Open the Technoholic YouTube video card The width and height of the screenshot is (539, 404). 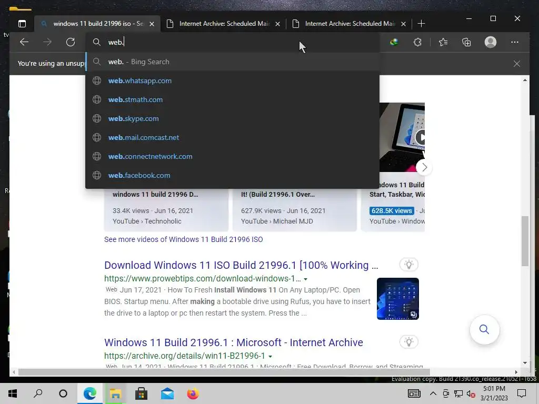[x=166, y=209]
